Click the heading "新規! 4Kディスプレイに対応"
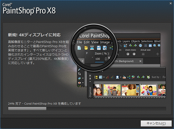 (x=34, y=35)
